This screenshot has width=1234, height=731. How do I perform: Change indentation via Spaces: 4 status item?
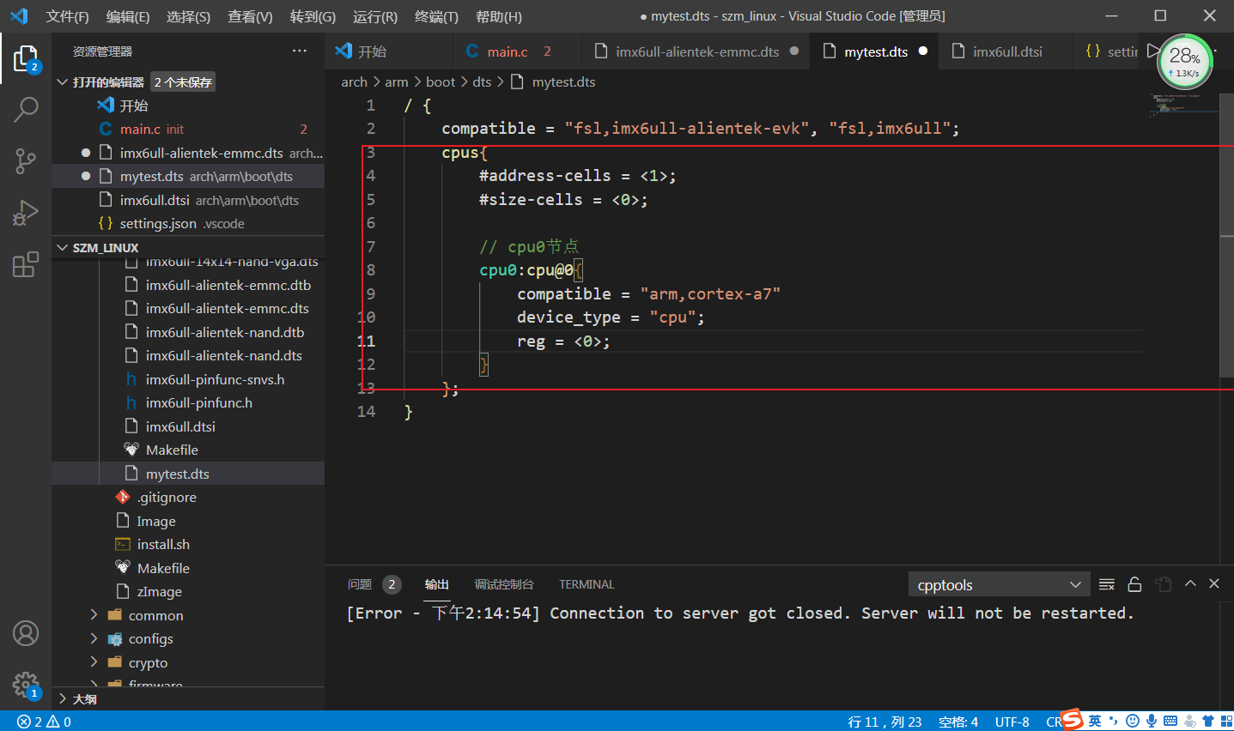(x=958, y=722)
